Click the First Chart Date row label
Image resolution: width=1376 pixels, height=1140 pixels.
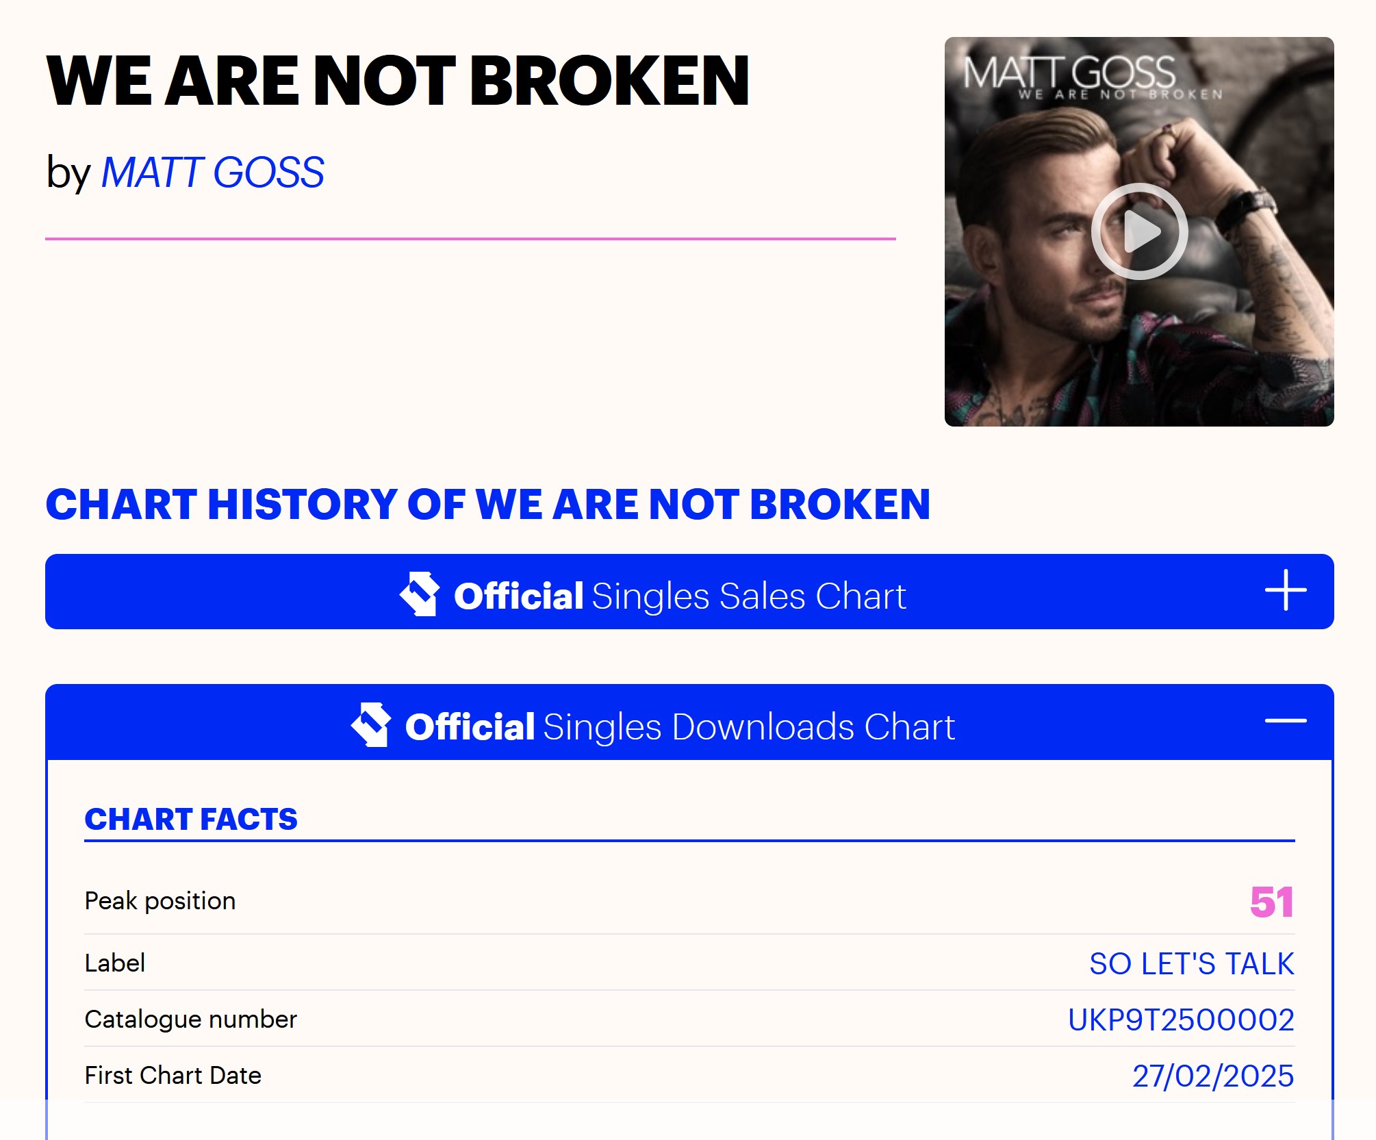[173, 1076]
